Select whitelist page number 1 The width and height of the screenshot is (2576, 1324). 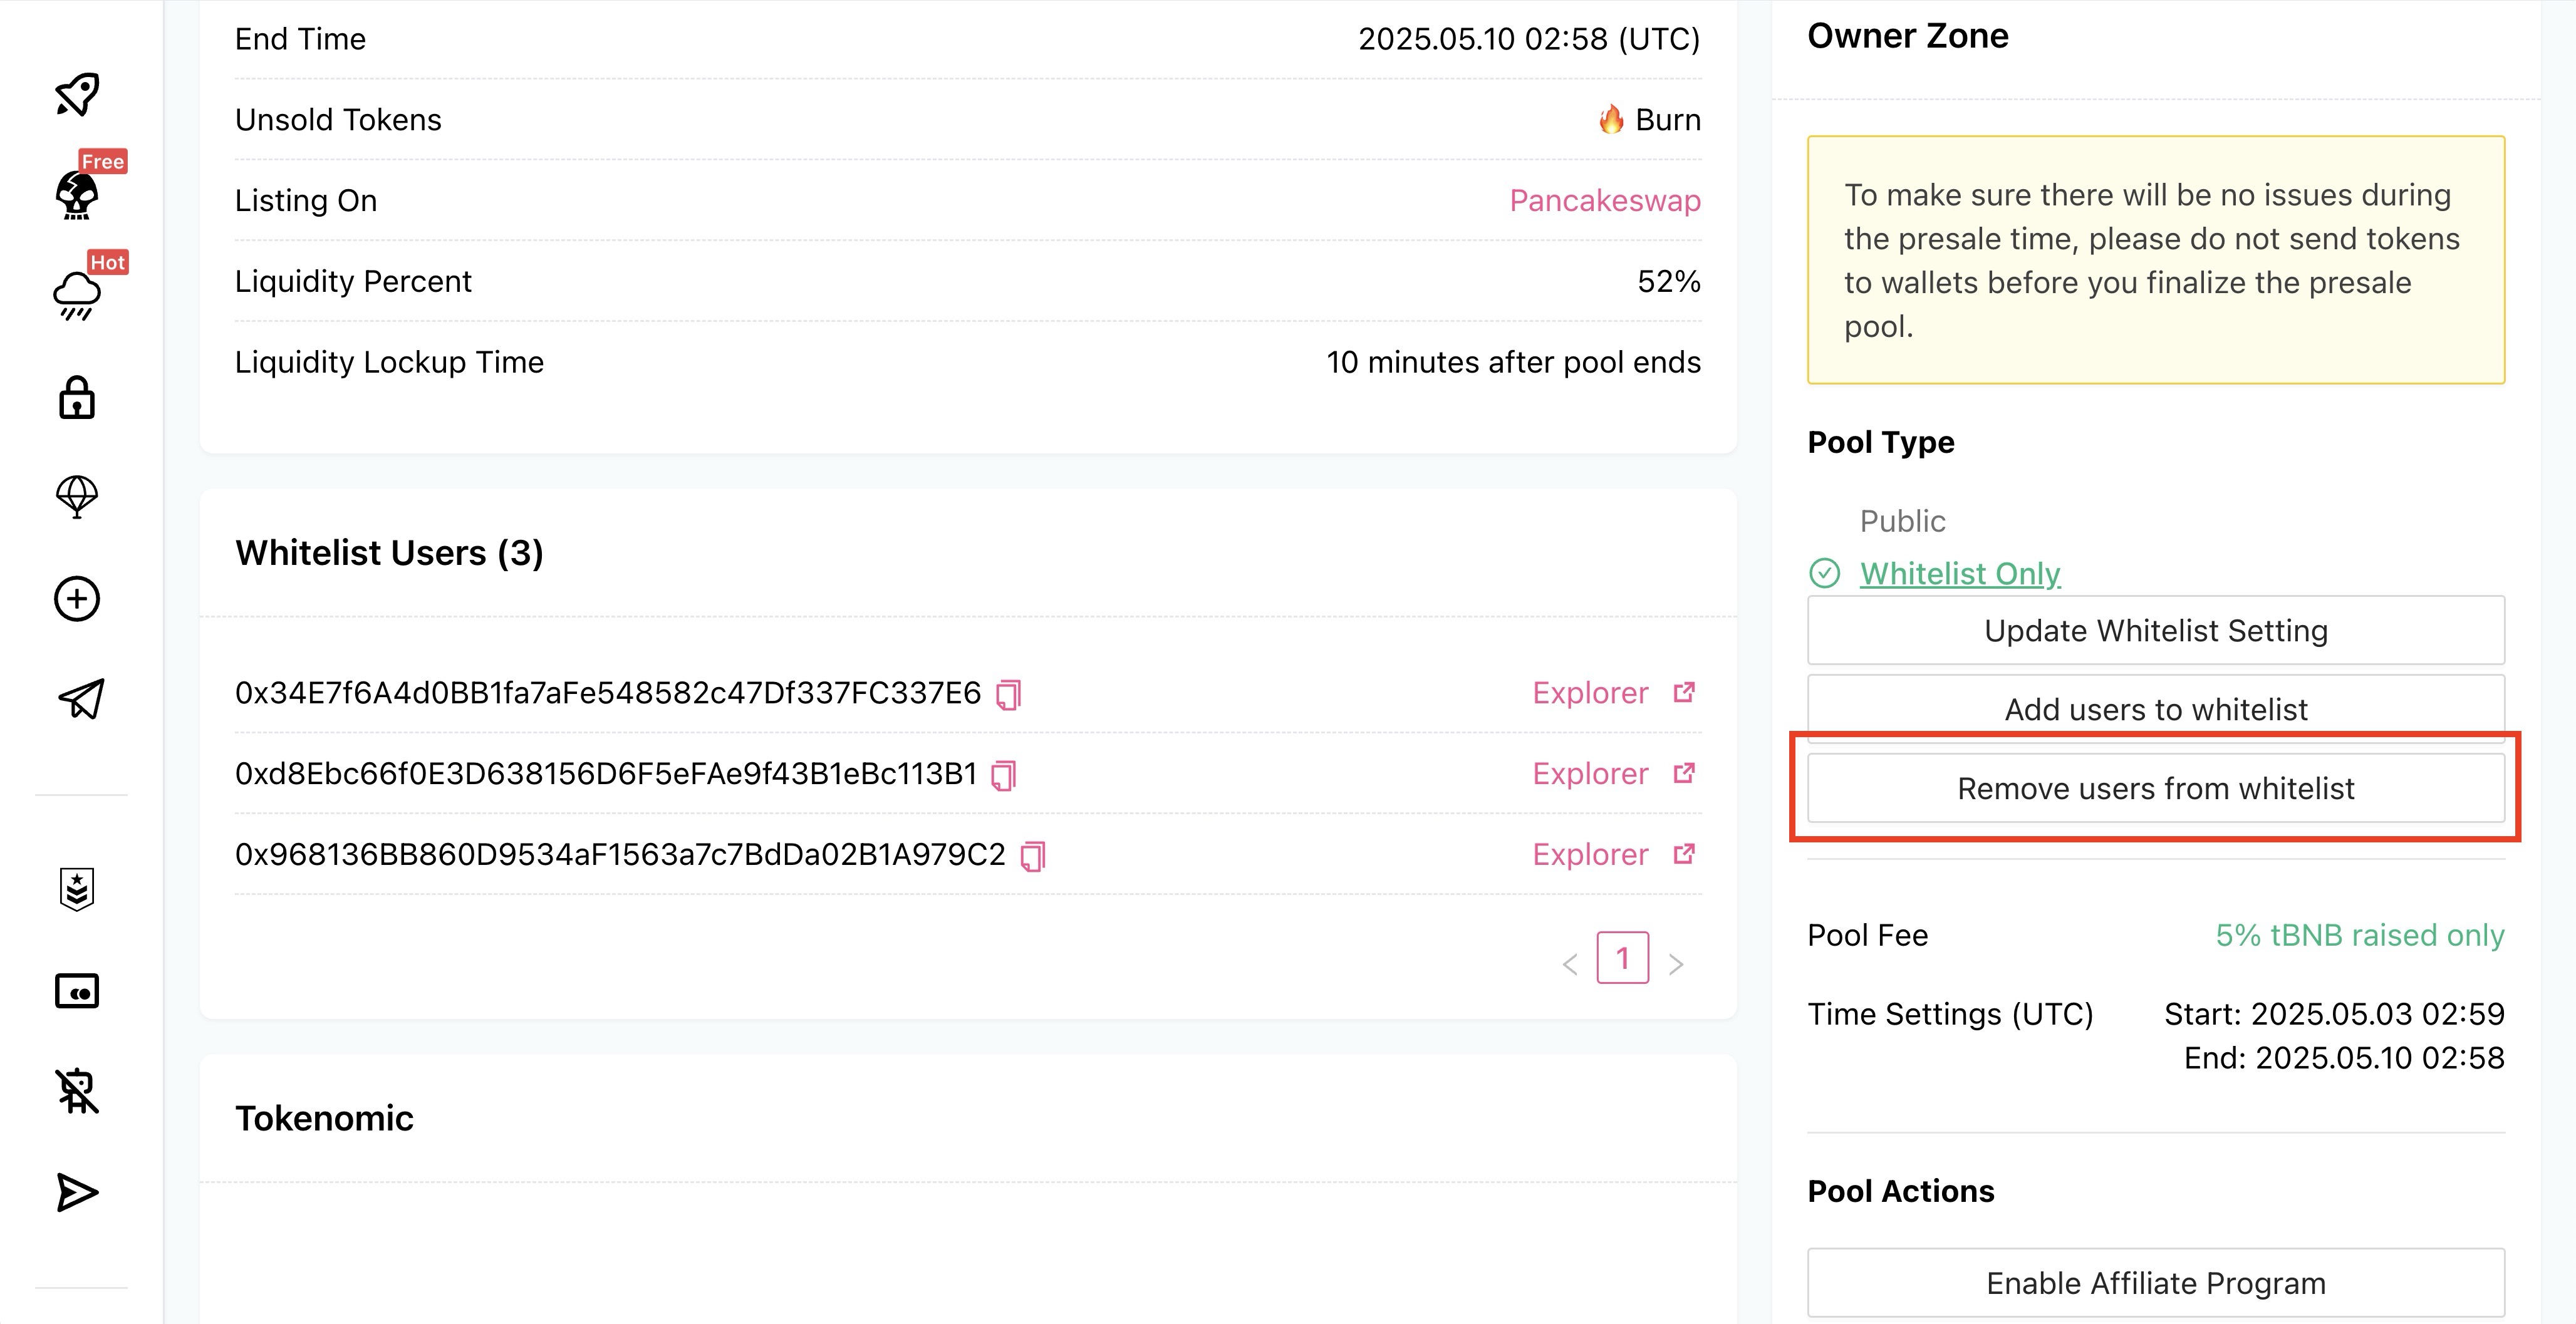1622,958
